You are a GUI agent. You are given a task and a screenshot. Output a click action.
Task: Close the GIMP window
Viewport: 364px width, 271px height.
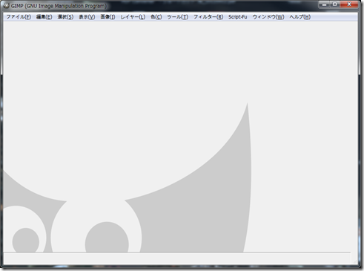pyautogui.click(x=349, y=4)
